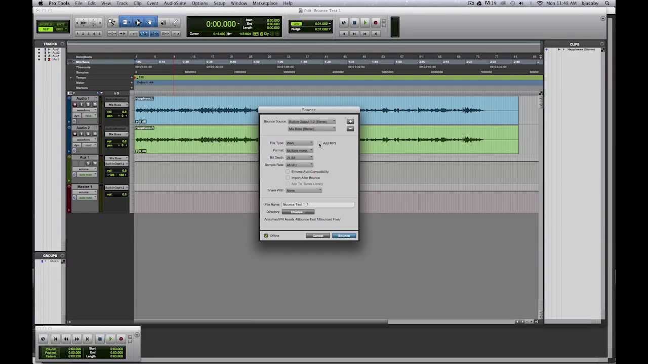Viewport: 648px width, 364px height.
Task: Click Go to End in the top transport
Action: coord(376,34)
